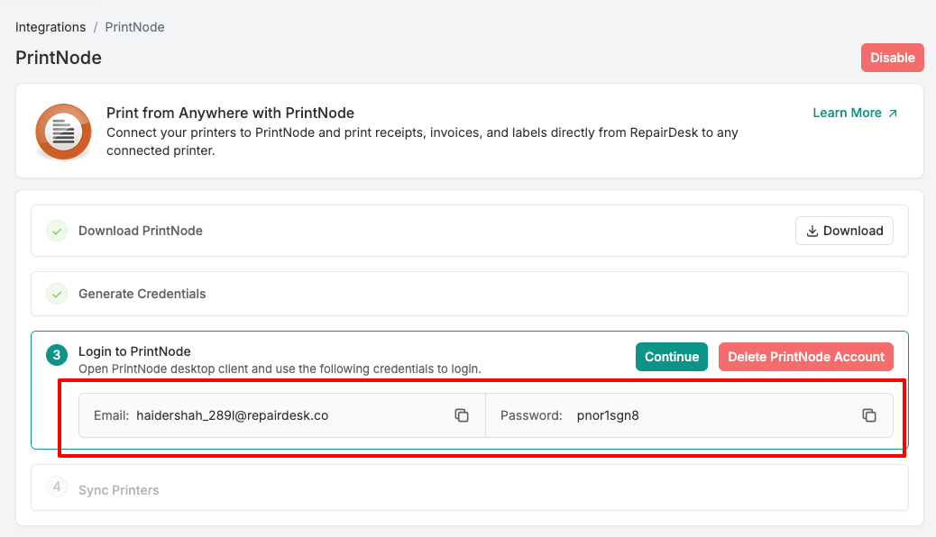Click the orange PrintNode logo
936x537 pixels.
click(63, 132)
